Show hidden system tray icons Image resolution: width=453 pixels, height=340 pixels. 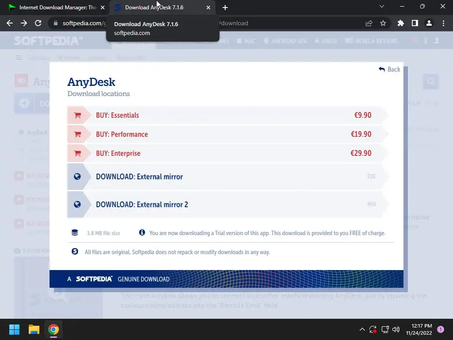click(362, 329)
